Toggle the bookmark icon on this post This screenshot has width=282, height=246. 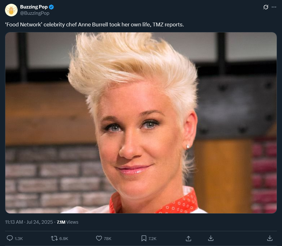pos(144,238)
